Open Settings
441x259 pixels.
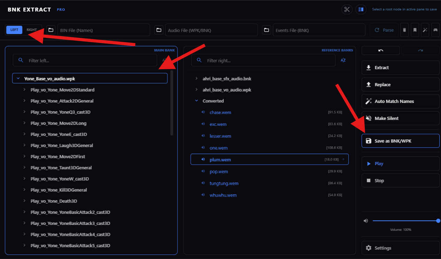401,248
